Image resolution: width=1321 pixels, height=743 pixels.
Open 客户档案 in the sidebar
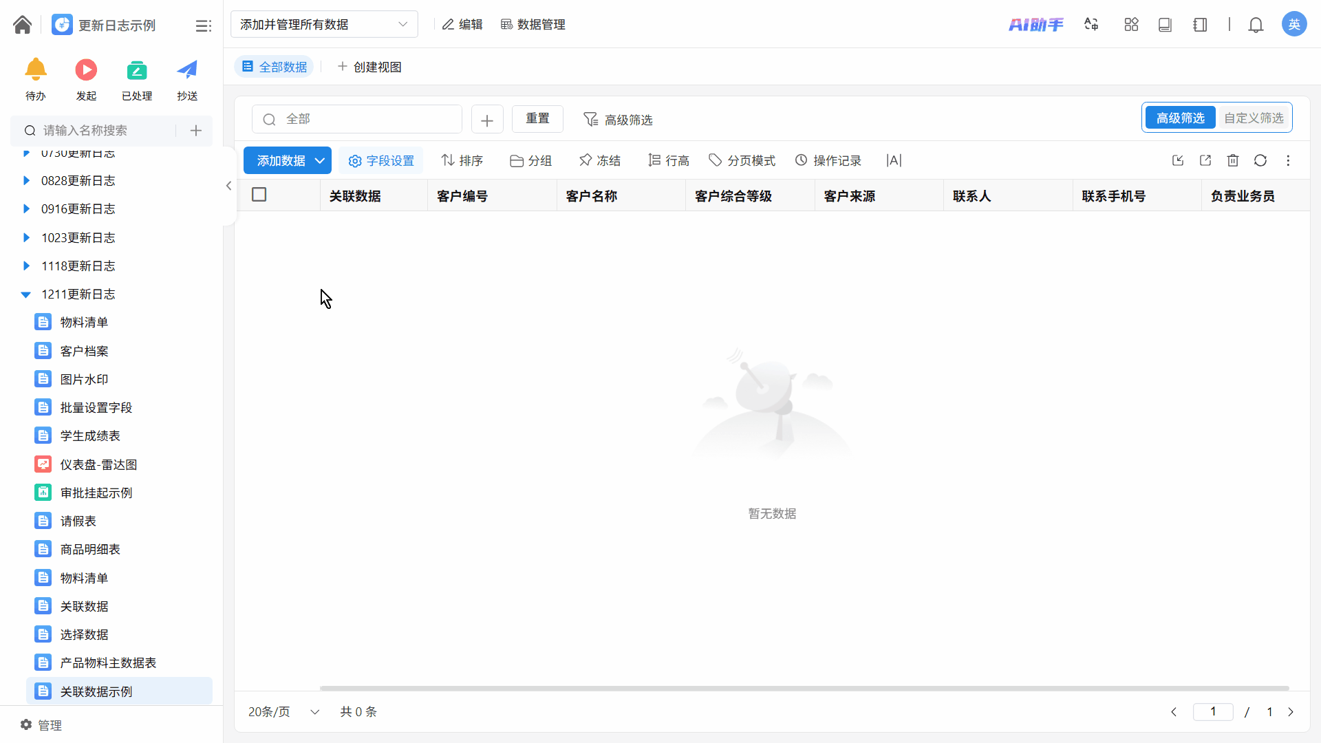click(84, 351)
